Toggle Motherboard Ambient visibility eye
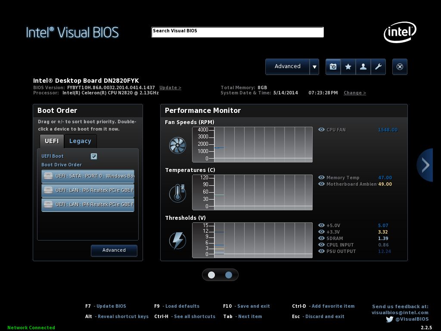Viewport: 441px width, 331px height. coord(321,184)
